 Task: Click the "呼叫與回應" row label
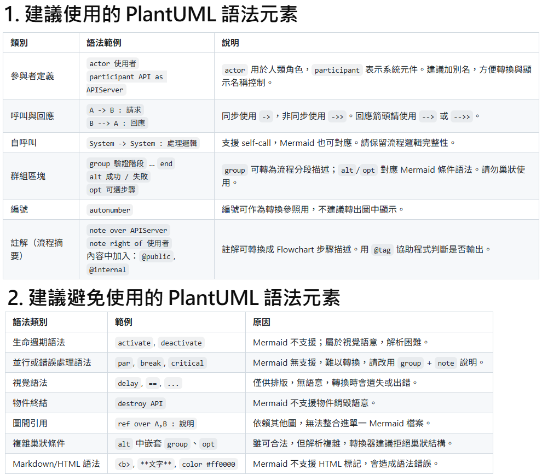coord(32,116)
